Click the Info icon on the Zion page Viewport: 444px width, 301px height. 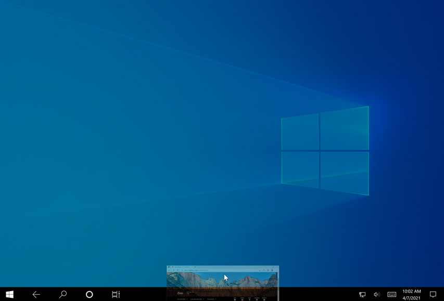pyautogui.click(x=235, y=299)
